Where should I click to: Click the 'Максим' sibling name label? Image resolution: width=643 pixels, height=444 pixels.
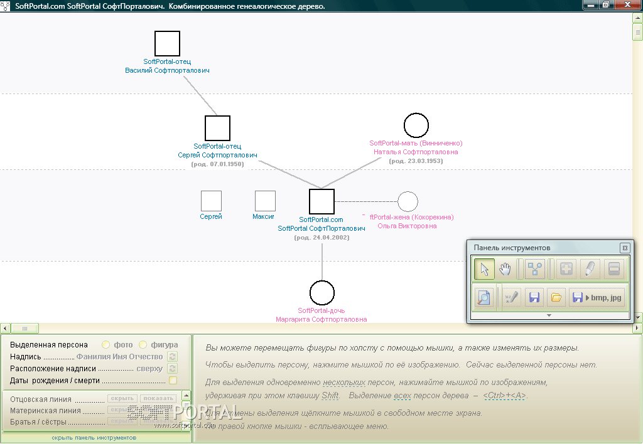pyautogui.click(x=263, y=217)
